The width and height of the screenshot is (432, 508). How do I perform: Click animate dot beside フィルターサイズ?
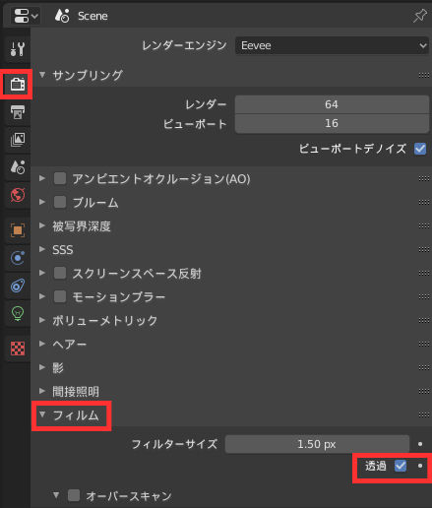pos(420,444)
